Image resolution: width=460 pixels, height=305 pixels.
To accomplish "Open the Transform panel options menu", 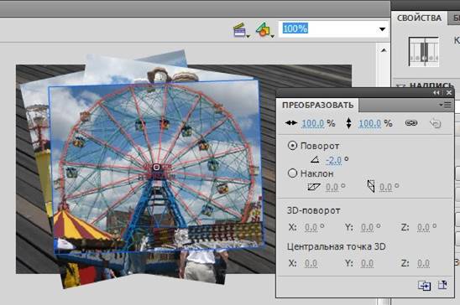I will 446,105.
